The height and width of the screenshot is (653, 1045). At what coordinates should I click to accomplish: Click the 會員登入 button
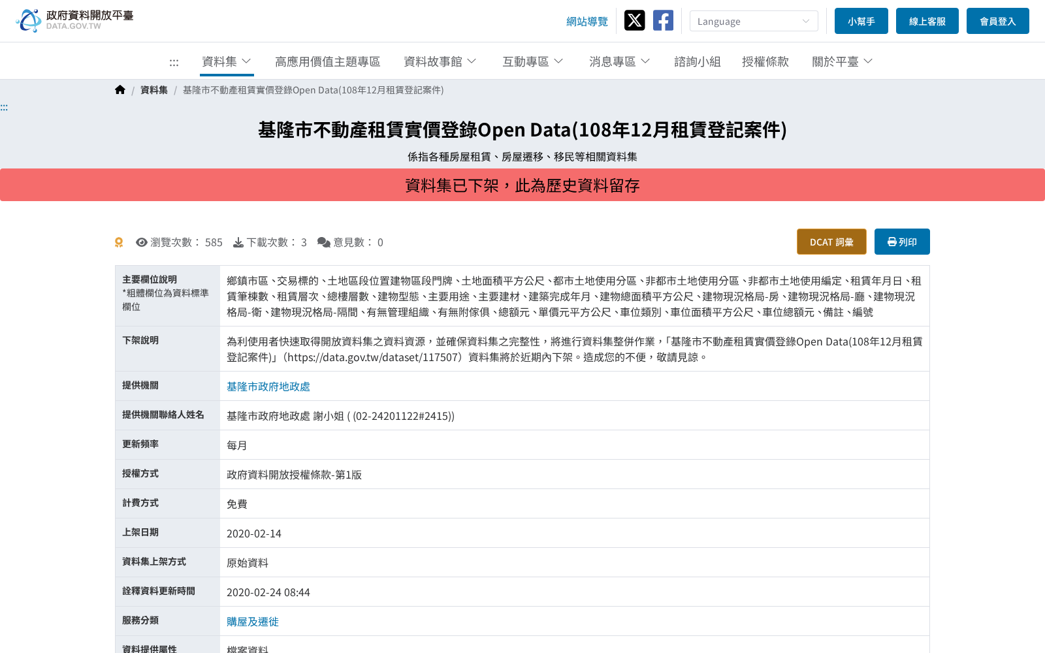(x=998, y=21)
